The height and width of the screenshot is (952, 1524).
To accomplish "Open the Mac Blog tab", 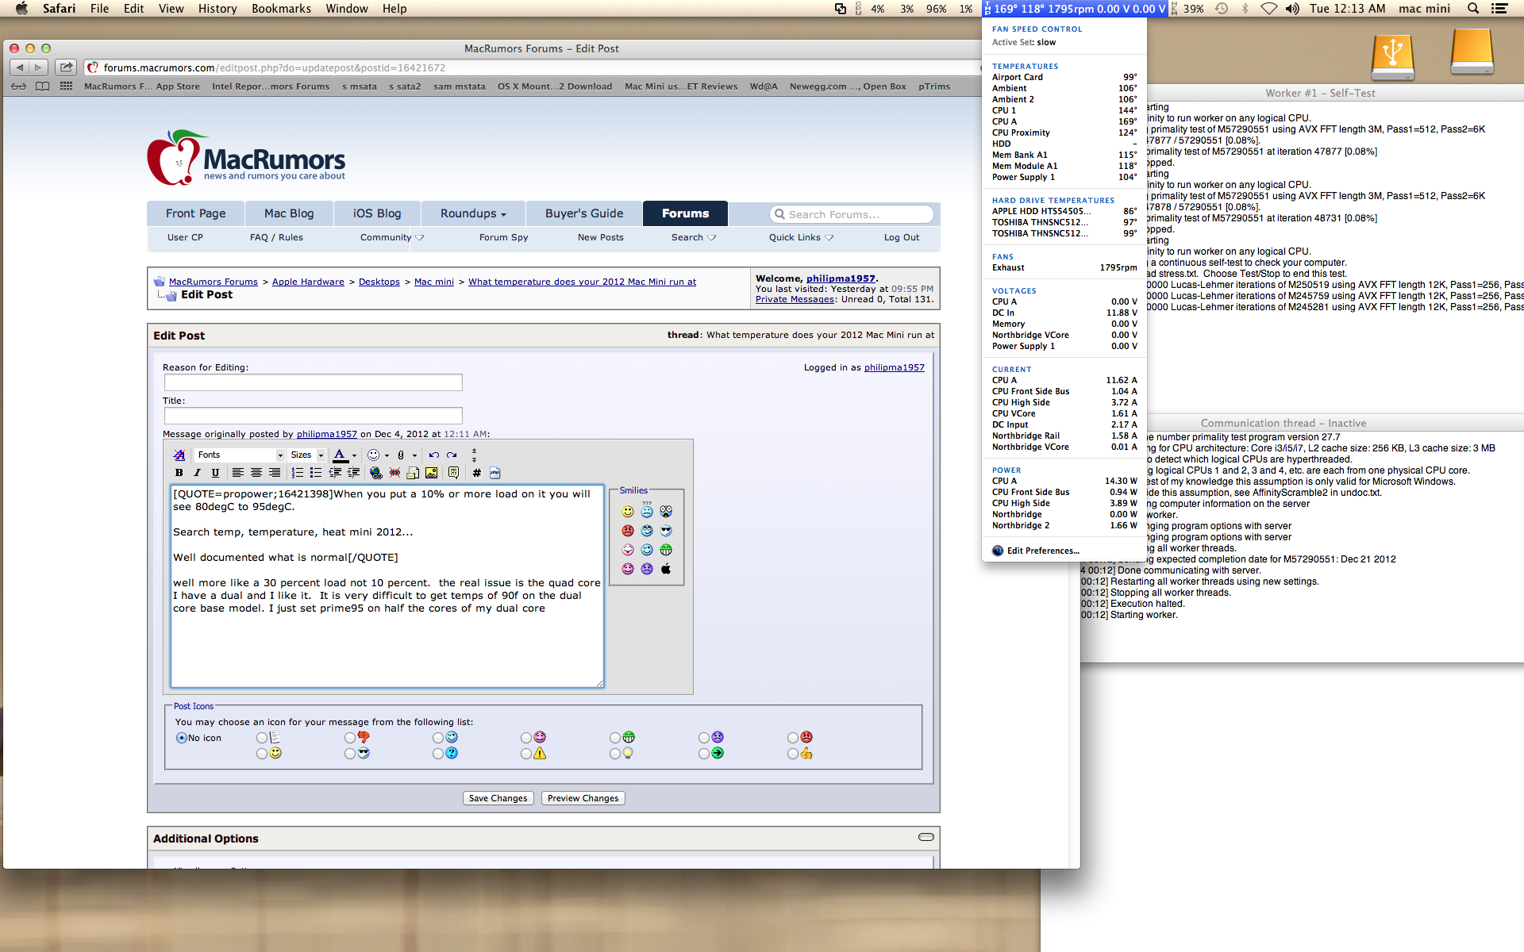I will tap(289, 213).
